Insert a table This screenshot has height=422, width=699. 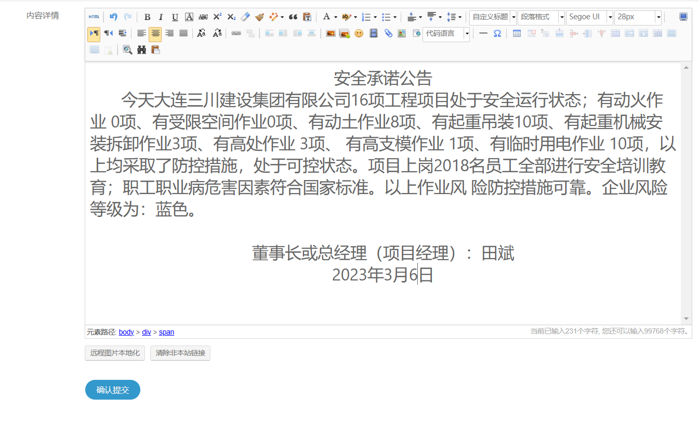click(x=517, y=33)
